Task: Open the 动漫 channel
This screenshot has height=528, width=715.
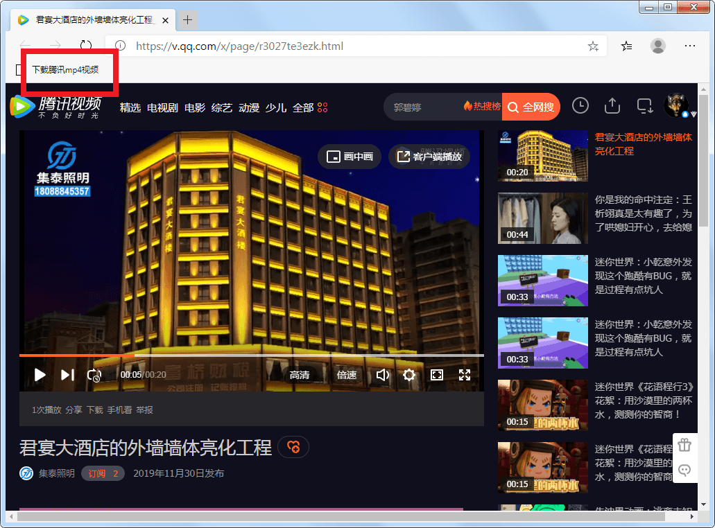Action: [x=249, y=107]
